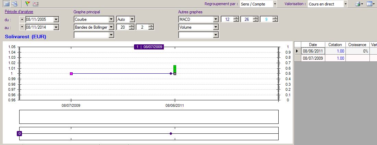Open the MACD indicator dropdown
Screen dimensions: 377x145
click(x=215, y=19)
